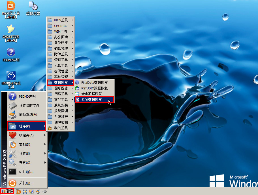Click the 文档 clock document icon
This screenshot has height=195, width=258.
[12, 144]
